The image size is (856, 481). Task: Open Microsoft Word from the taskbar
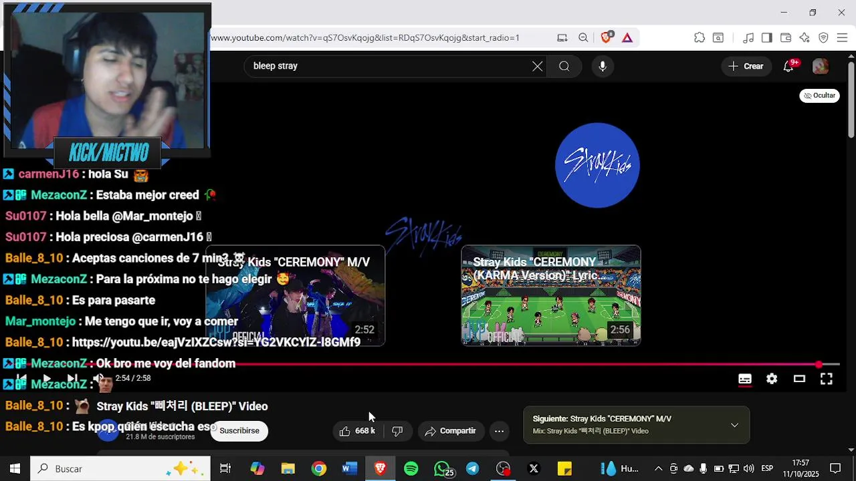pyautogui.click(x=350, y=469)
